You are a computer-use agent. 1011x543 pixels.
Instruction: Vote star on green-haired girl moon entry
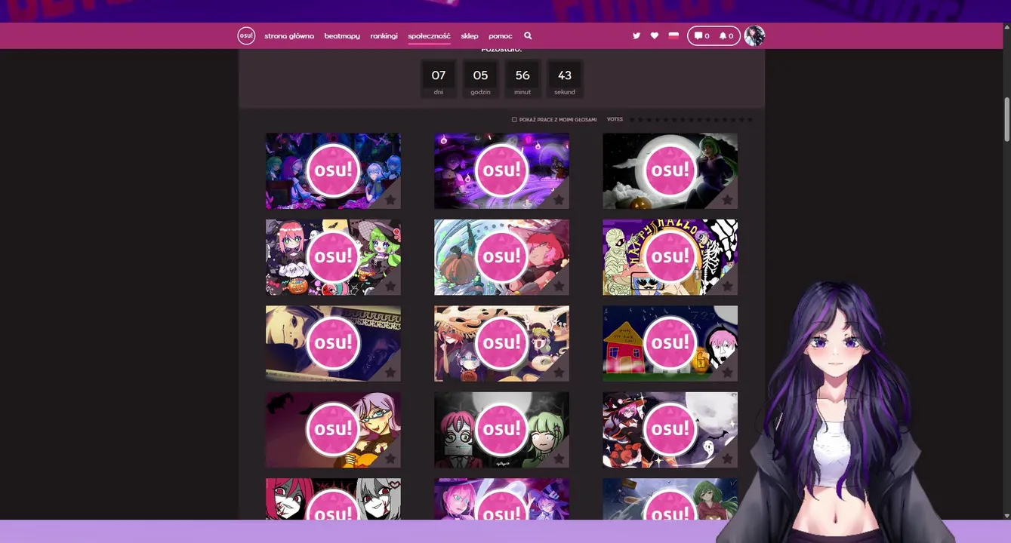point(727,200)
